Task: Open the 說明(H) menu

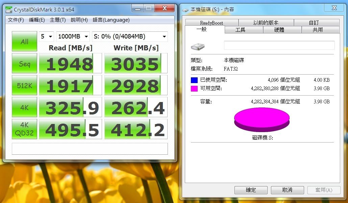Action: tap(79, 20)
